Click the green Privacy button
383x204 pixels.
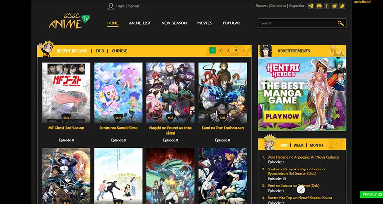click(372, 194)
